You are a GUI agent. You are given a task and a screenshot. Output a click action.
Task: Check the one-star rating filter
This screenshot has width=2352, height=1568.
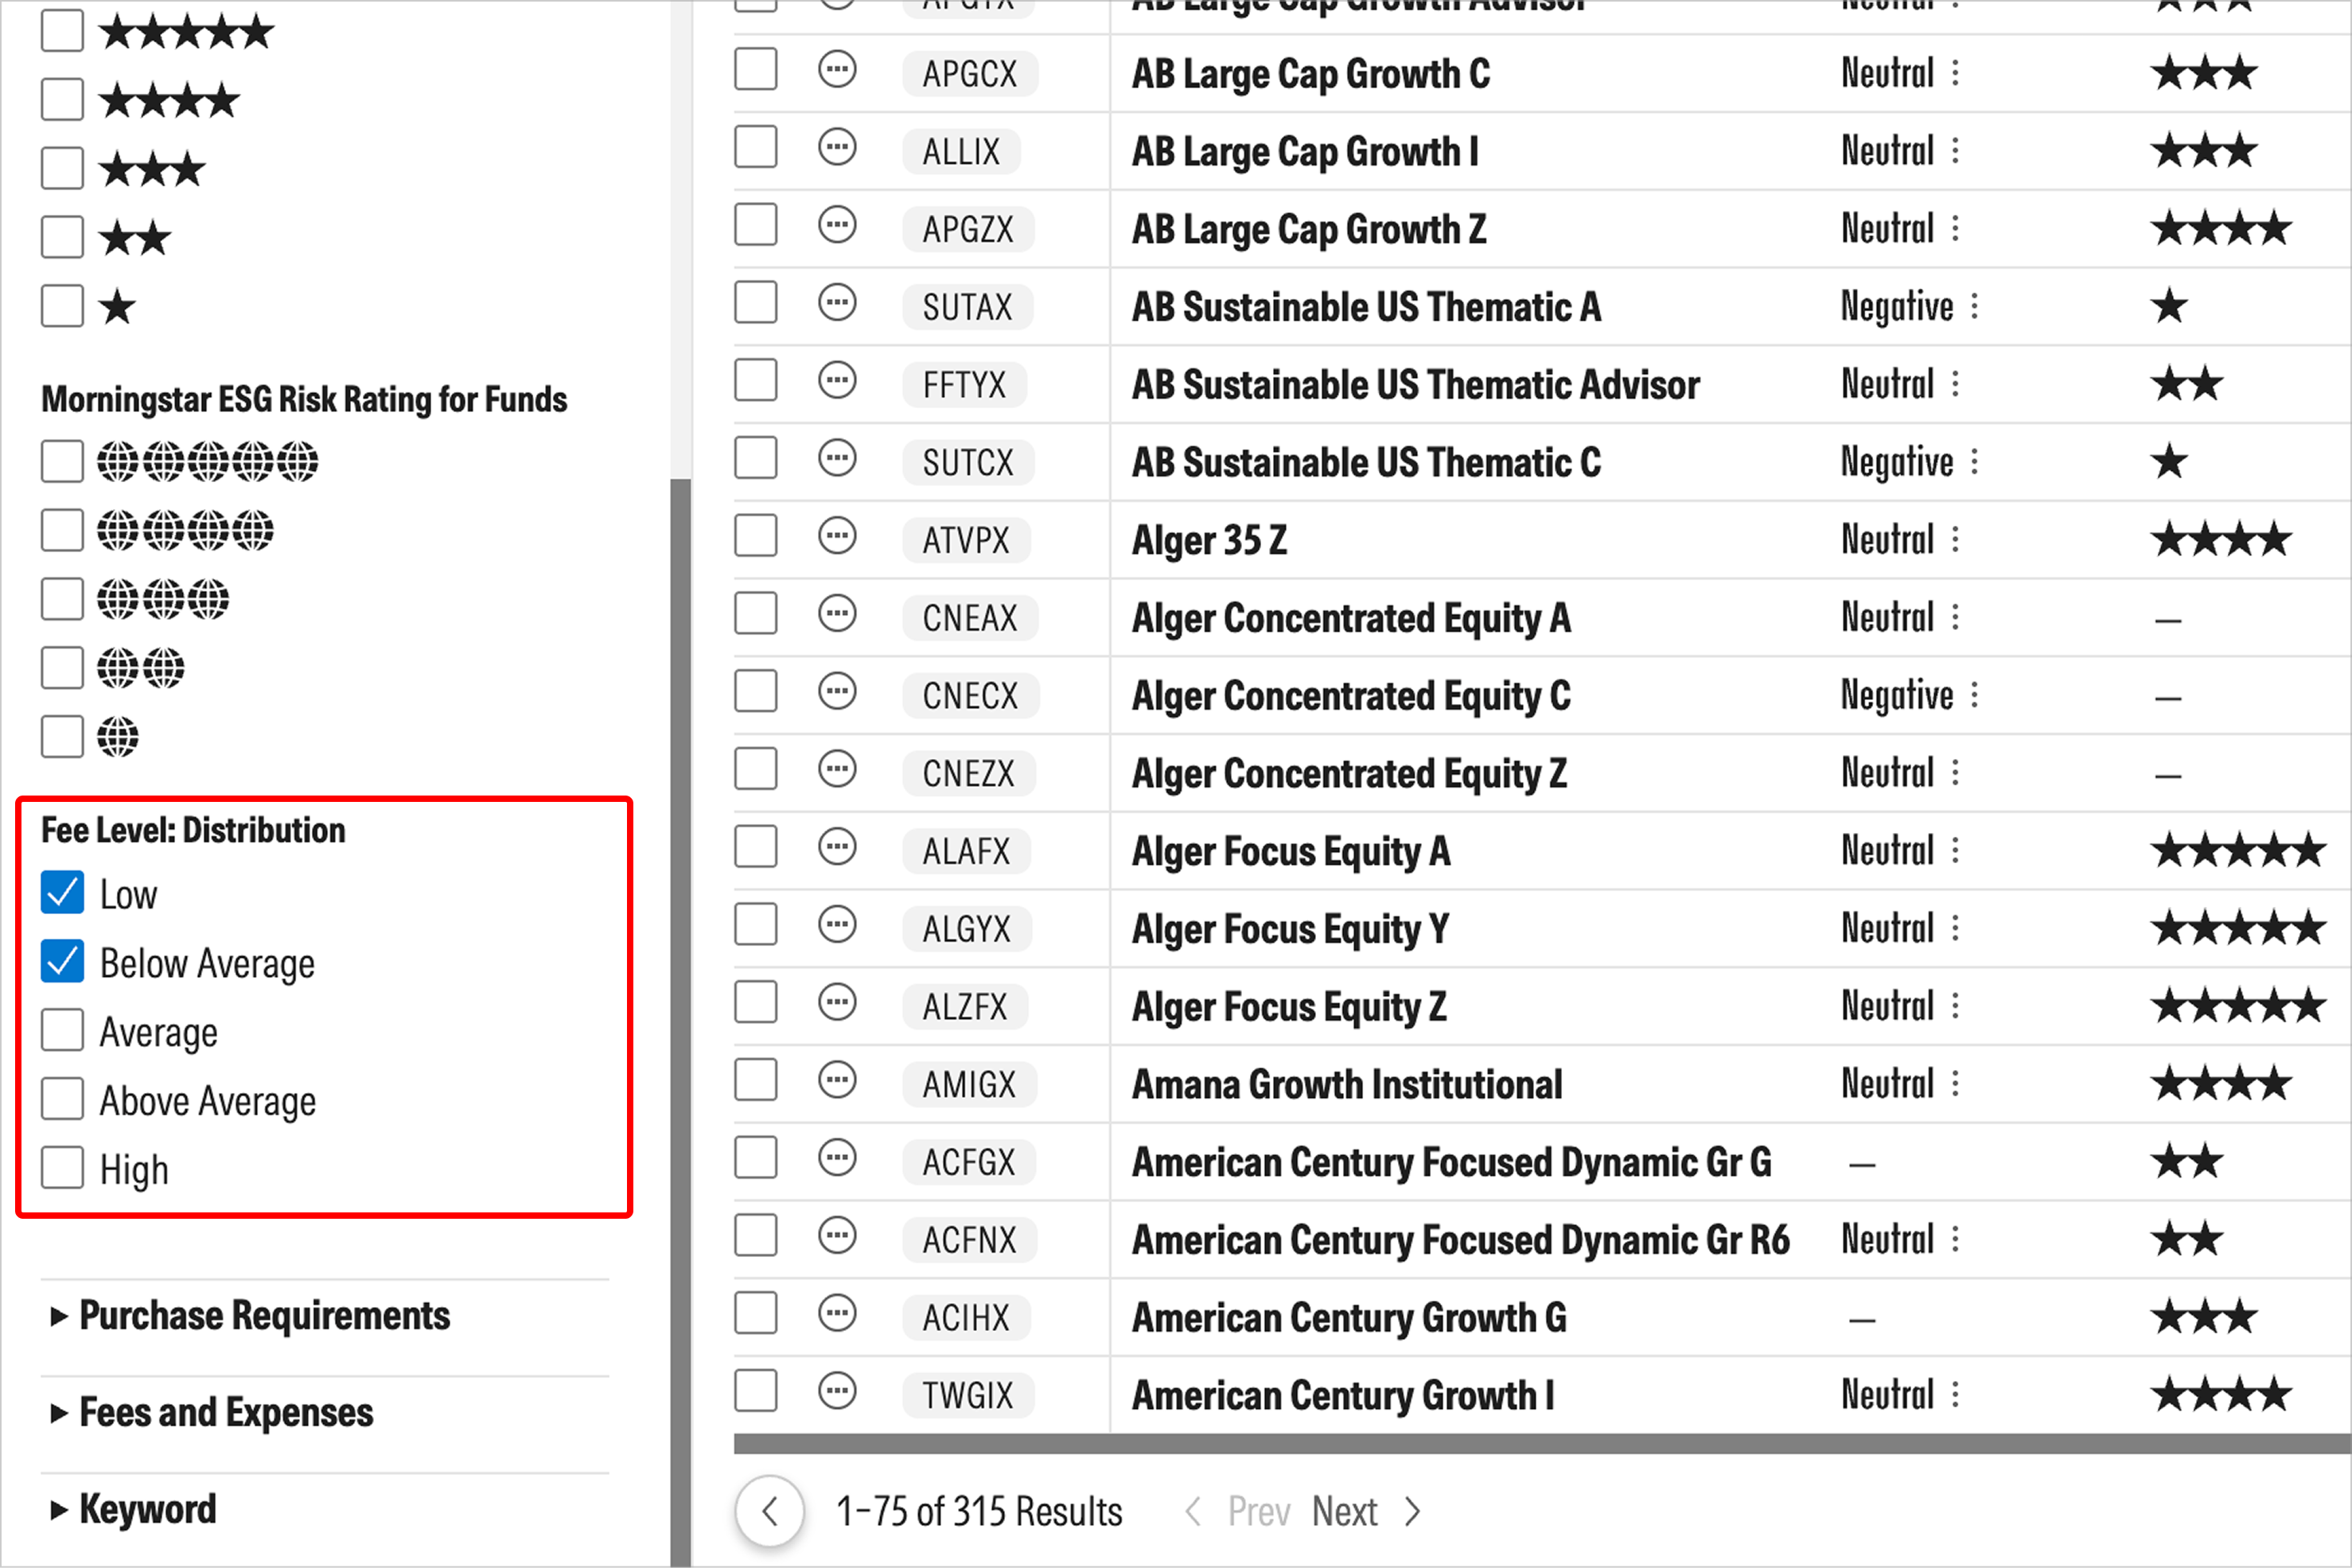[x=62, y=306]
